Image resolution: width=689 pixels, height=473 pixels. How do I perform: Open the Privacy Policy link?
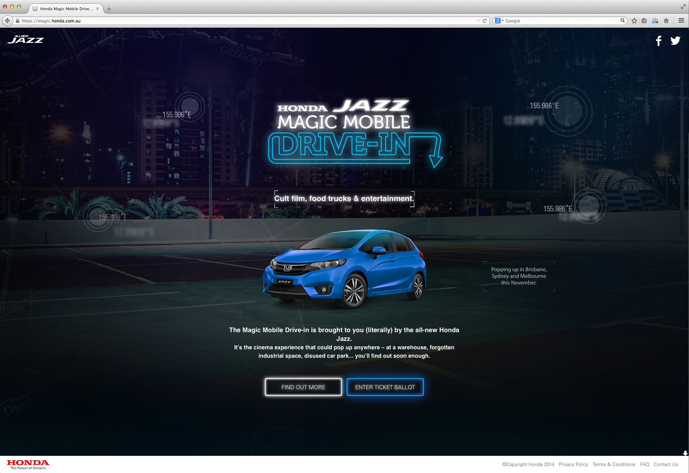coord(573,464)
